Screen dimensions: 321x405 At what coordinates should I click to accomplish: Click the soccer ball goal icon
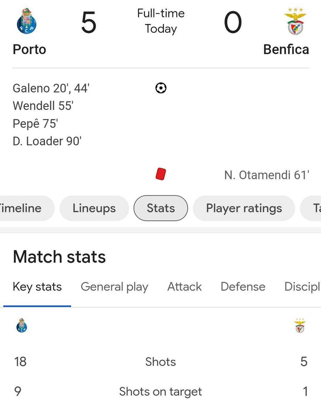(161, 88)
